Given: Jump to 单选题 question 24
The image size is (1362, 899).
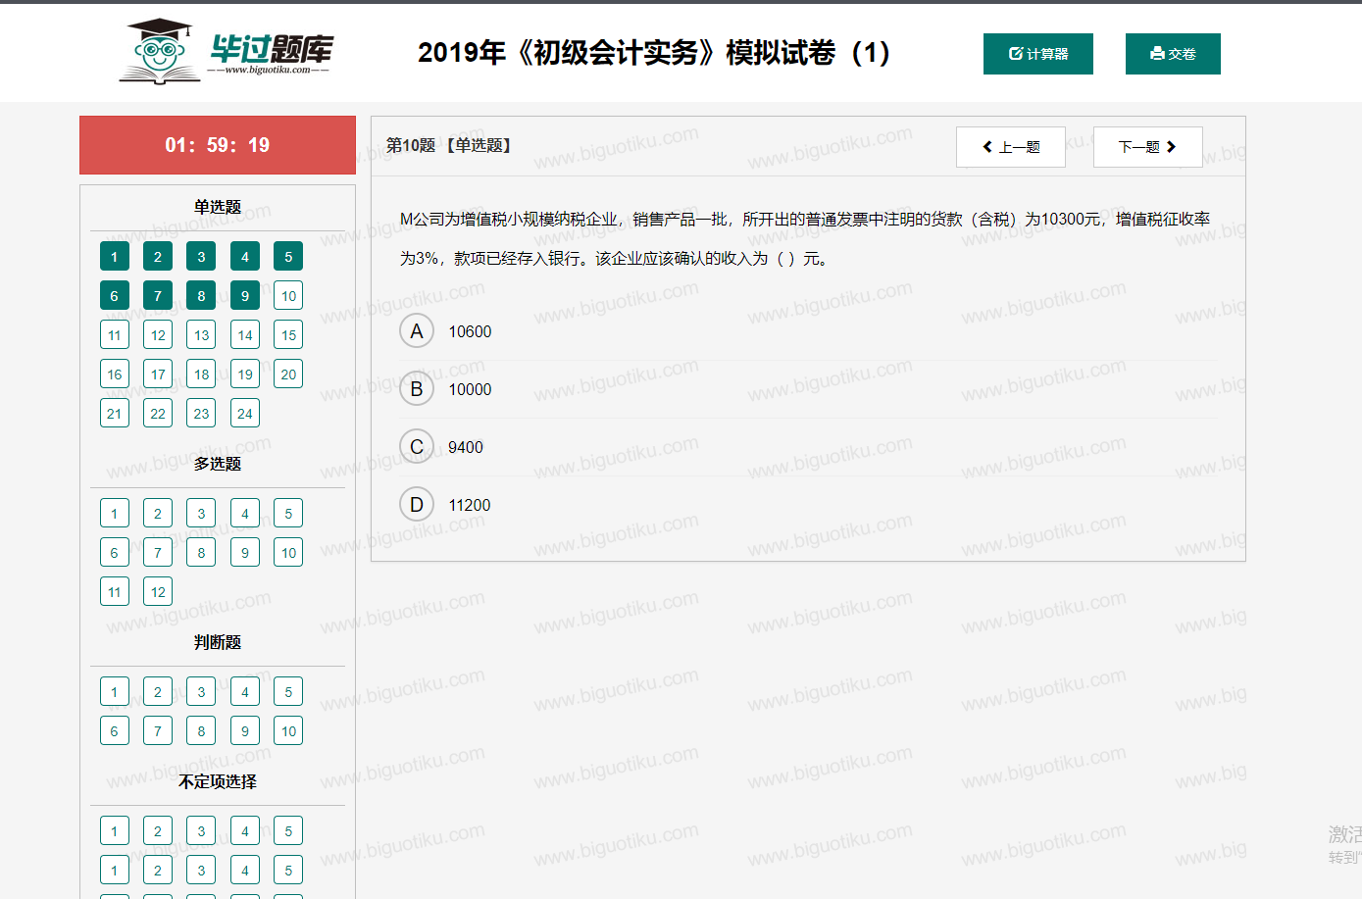Looking at the screenshot, I should 245,414.
